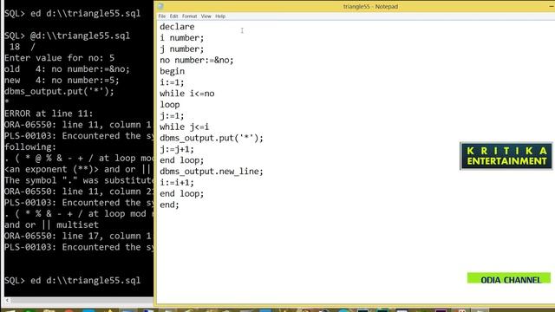Open the Format menu in Notepad

pyautogui.click(x=189, y=16)
